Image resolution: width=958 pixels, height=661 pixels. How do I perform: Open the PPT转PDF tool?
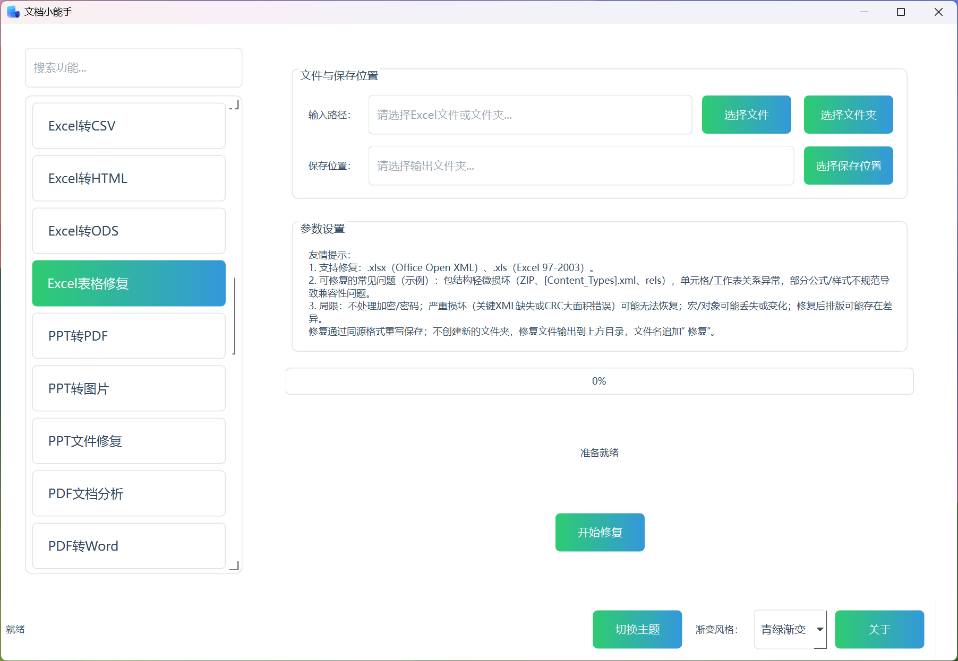click(x=129, y=336)
